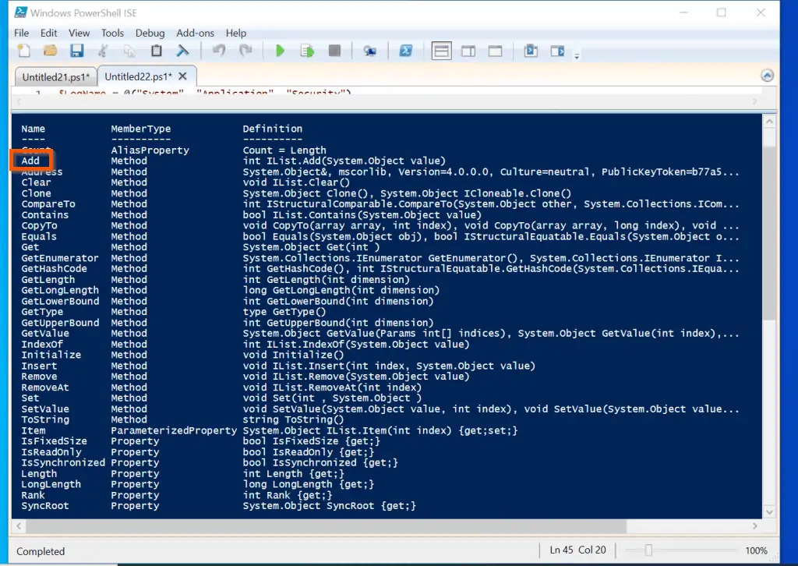Expand the toolbar overflow arrow

pyautogui.click(x=577, y=56)
